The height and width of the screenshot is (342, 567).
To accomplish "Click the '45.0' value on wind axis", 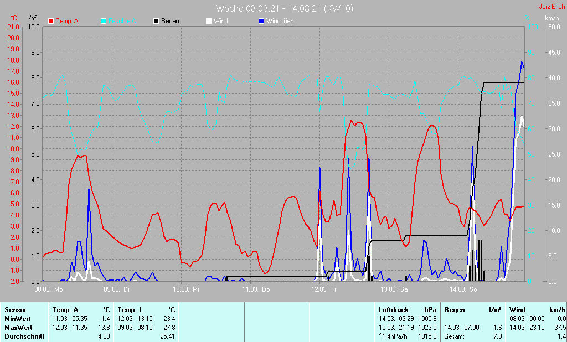I will pyautogui.click(x=554, y=53).
